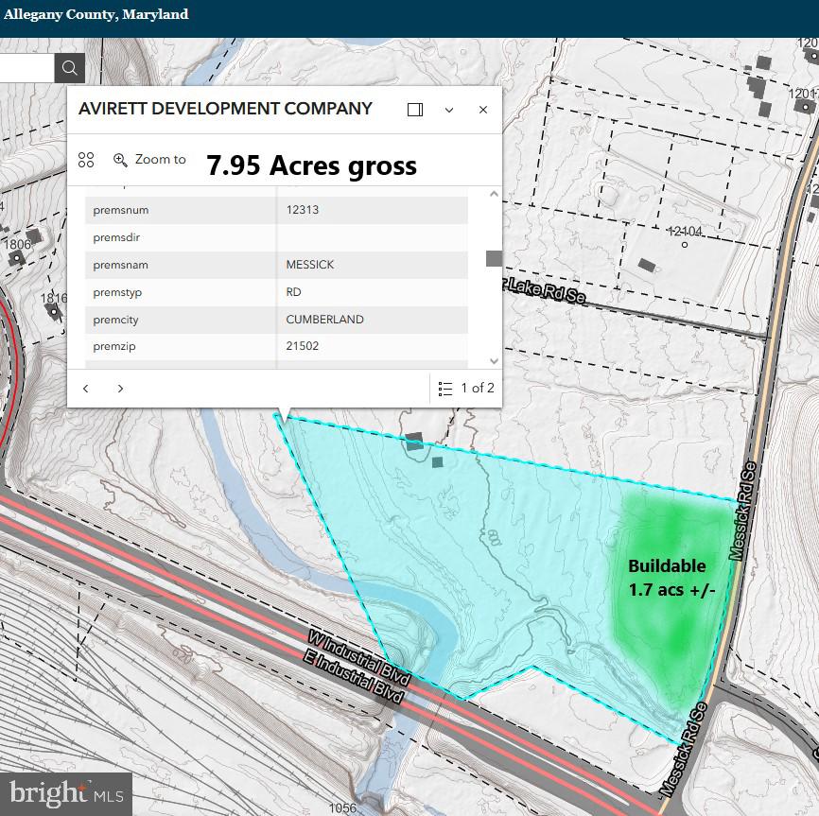Click the magnifying glass search button
Image resolution: width=819 pixels, height=816 pixels.
point(70,67)
